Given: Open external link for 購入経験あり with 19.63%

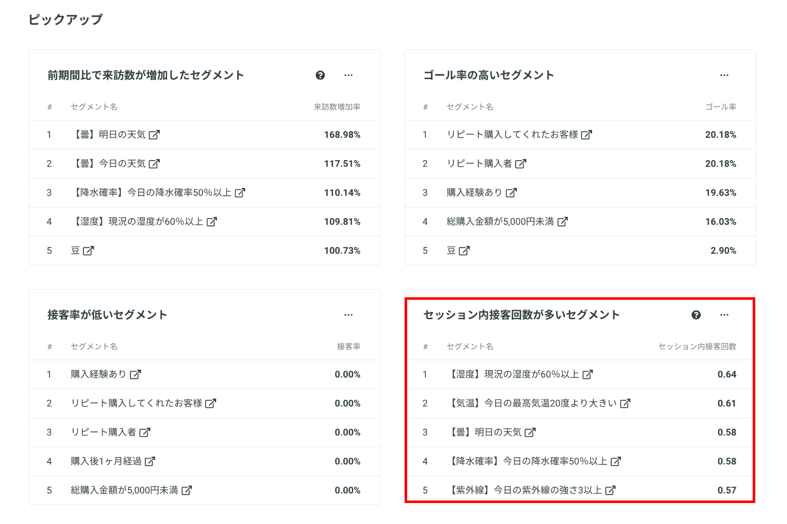Looking at the screenshot, I should point(511,193).
